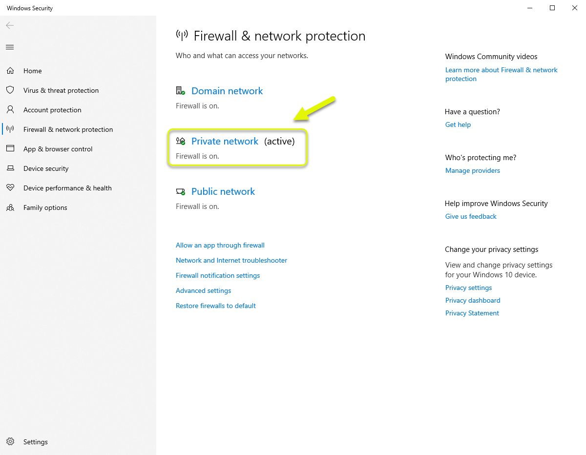The image size is (586, 455).
Task: Open Network and Internet troubleshooter
Action: [231, 260]
